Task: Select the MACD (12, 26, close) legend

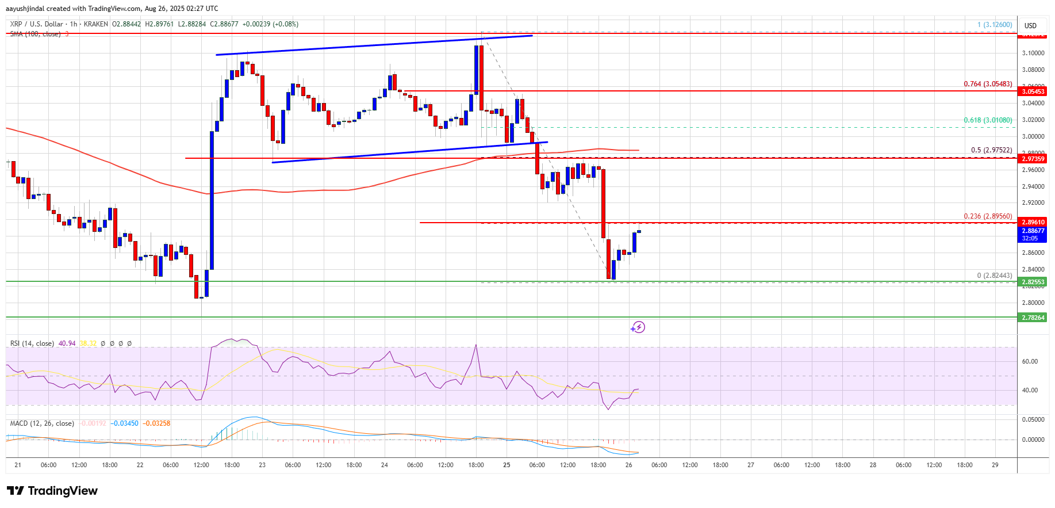Action: pyautogui.click(x=42, y=423)
